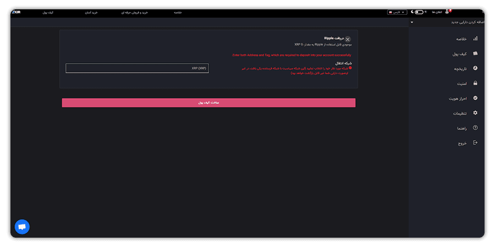This screenshot has width=495, height=247.
Task: Open the کیف پول top menu item
Action: coord(48,13)
